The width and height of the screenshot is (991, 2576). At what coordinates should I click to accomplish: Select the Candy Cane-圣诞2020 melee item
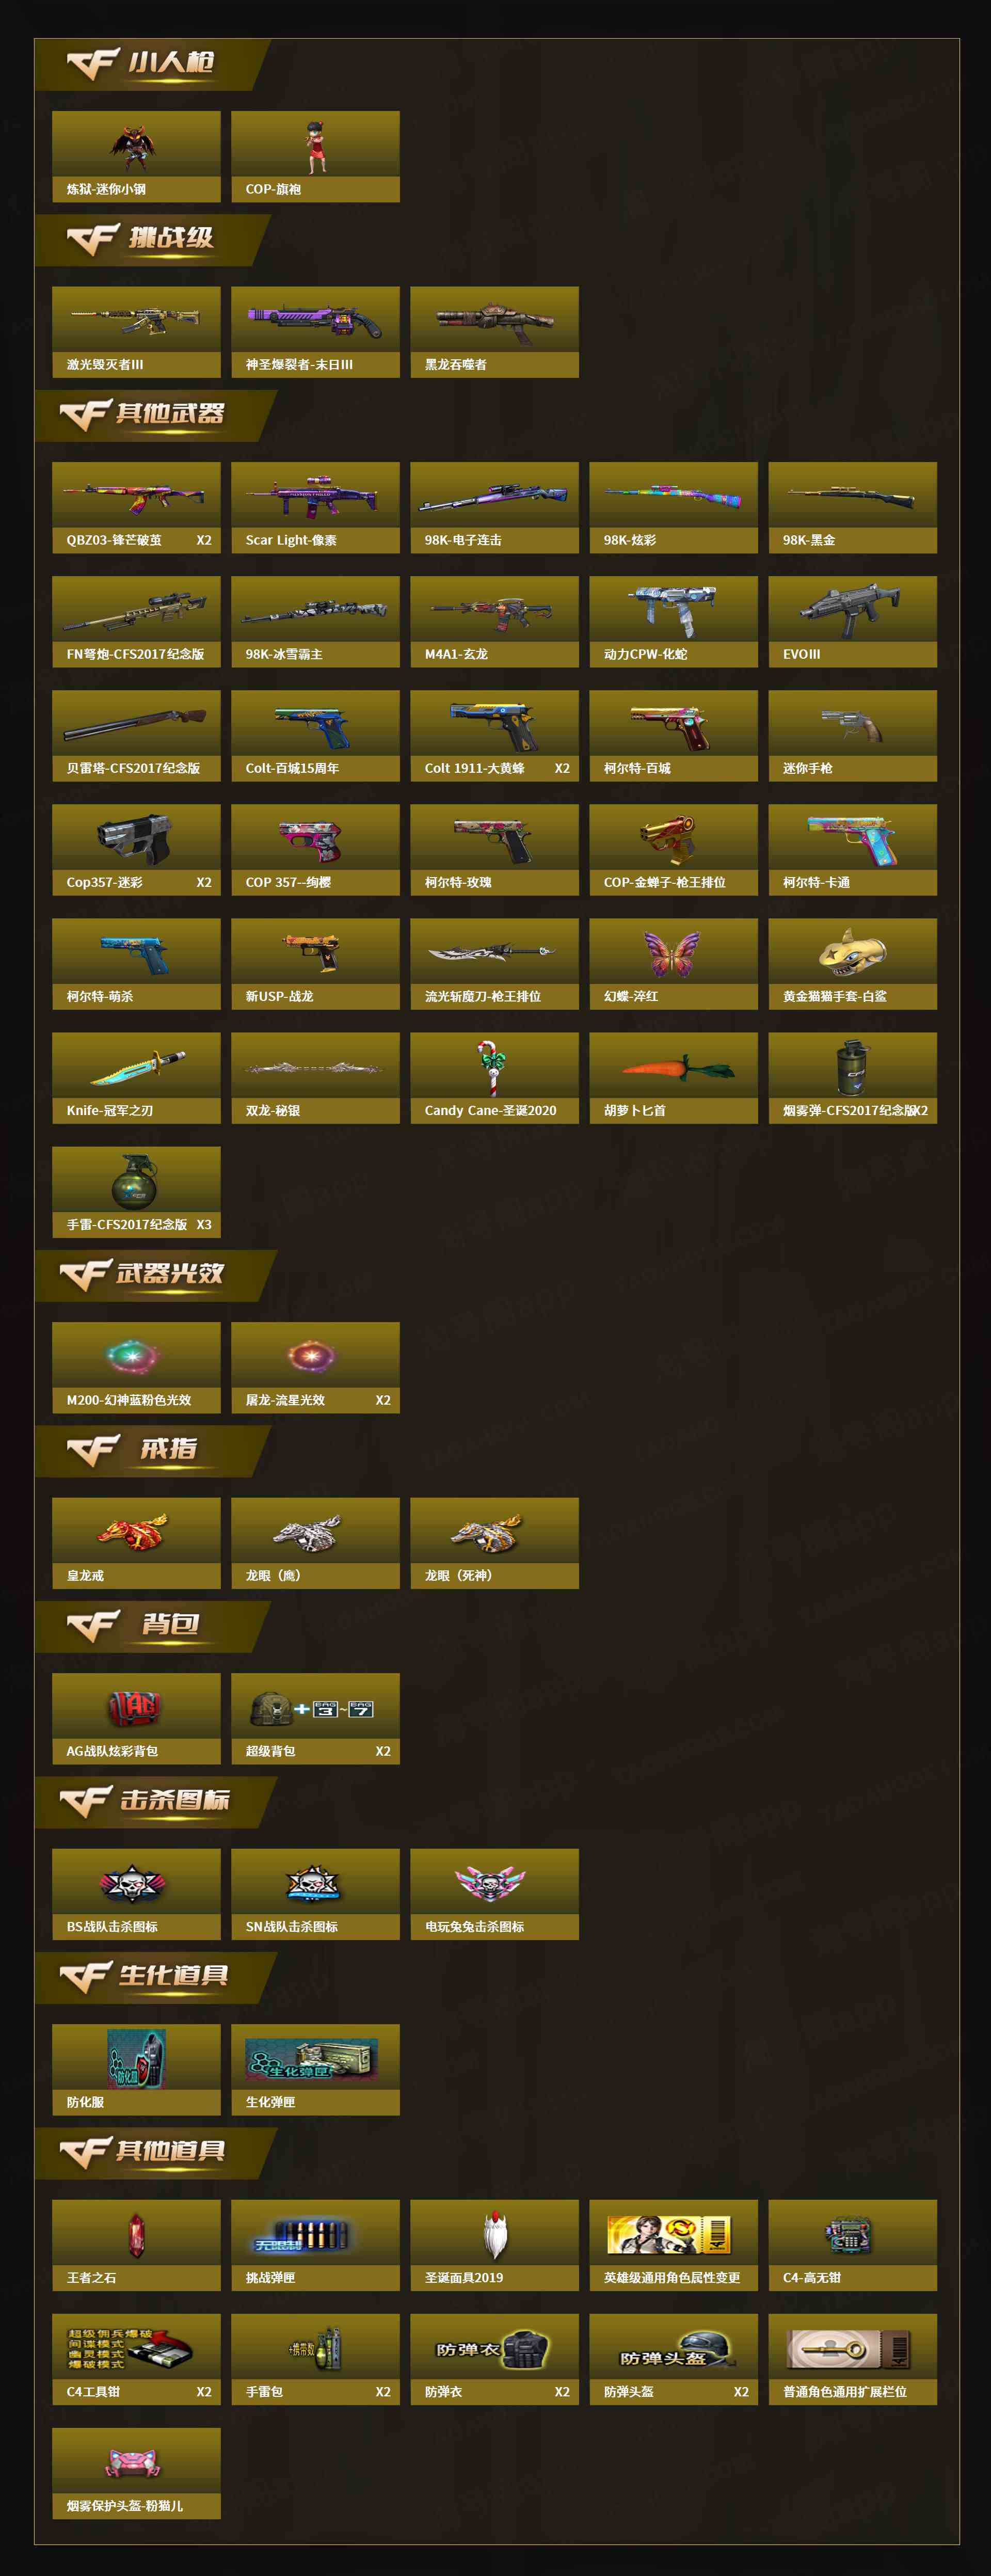click(x=494, y=1078)
